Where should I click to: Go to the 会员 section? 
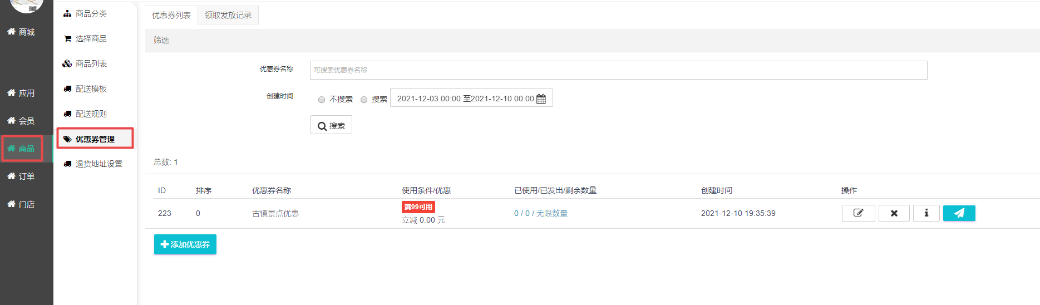(x=21, y=121)
